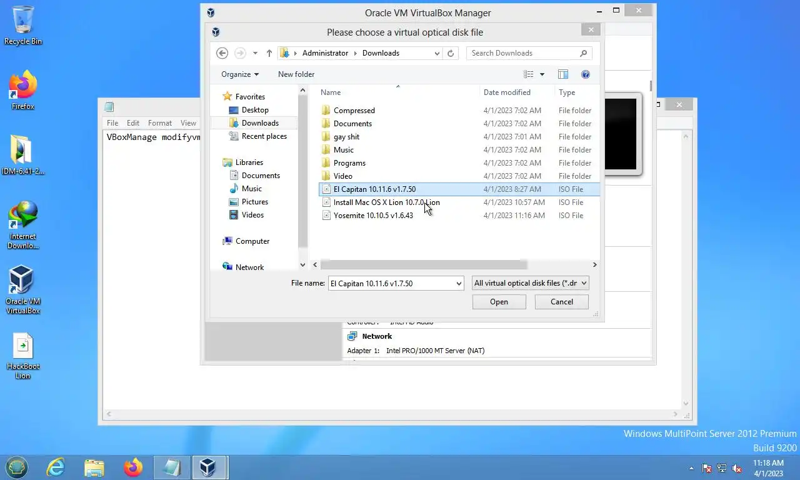Expand the File name combo box
Viewport: 800px width, 480px height.
459,283
